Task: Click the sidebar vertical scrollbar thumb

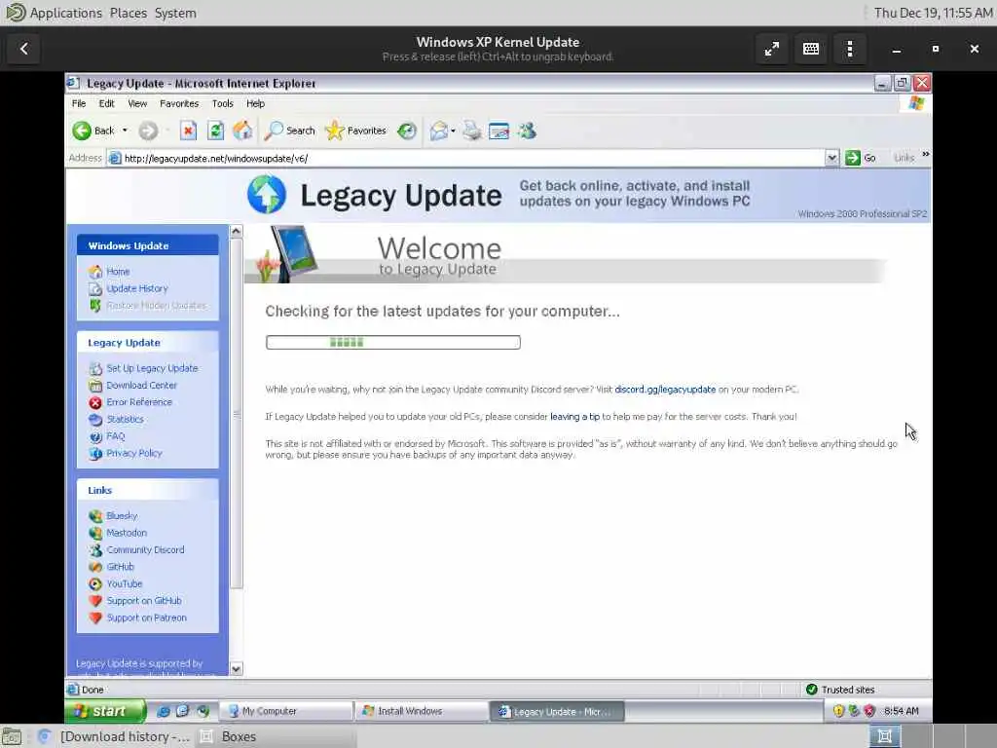Action: 236,413
